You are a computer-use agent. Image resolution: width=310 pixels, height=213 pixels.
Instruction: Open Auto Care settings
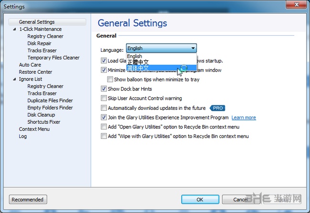coord(30,65)
